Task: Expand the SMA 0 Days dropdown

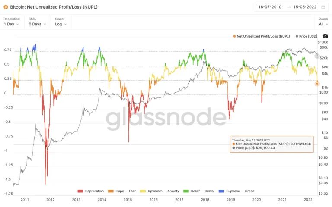Action: pyautogui.click(x=37, y=24)
